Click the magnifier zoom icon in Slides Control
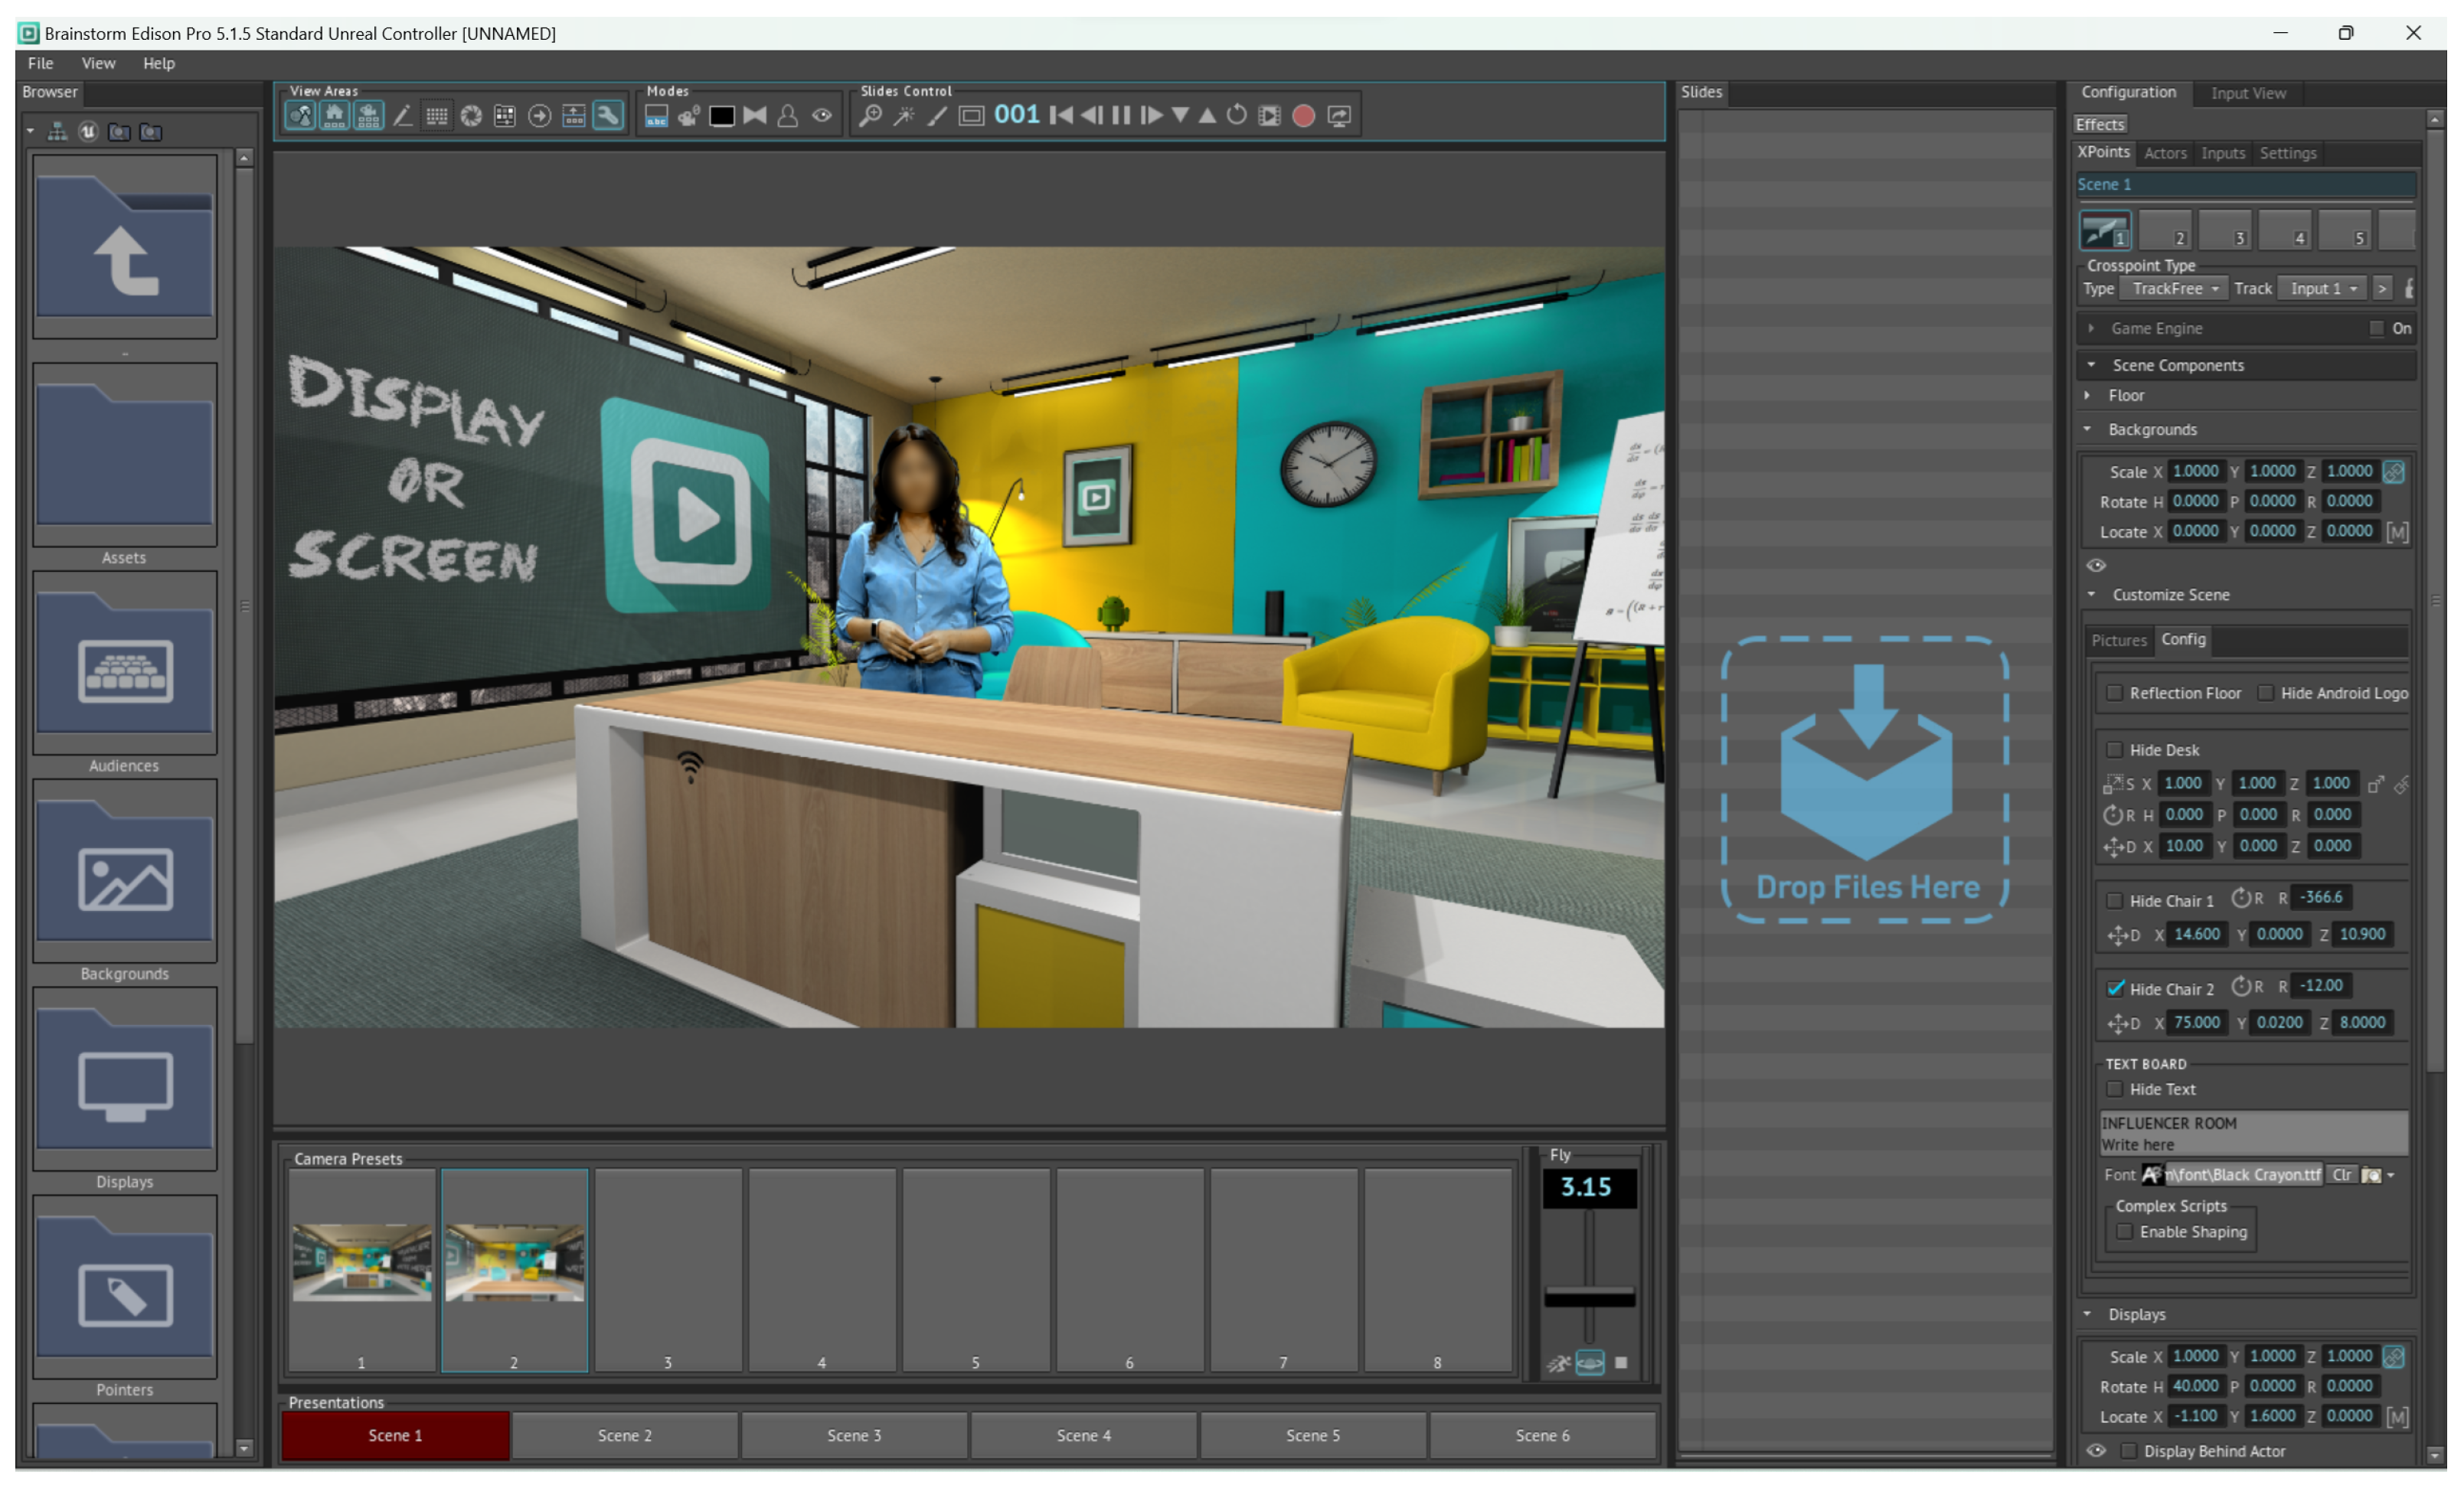The width and height of the screenshot is (2464, 1485). pos(871,116)
